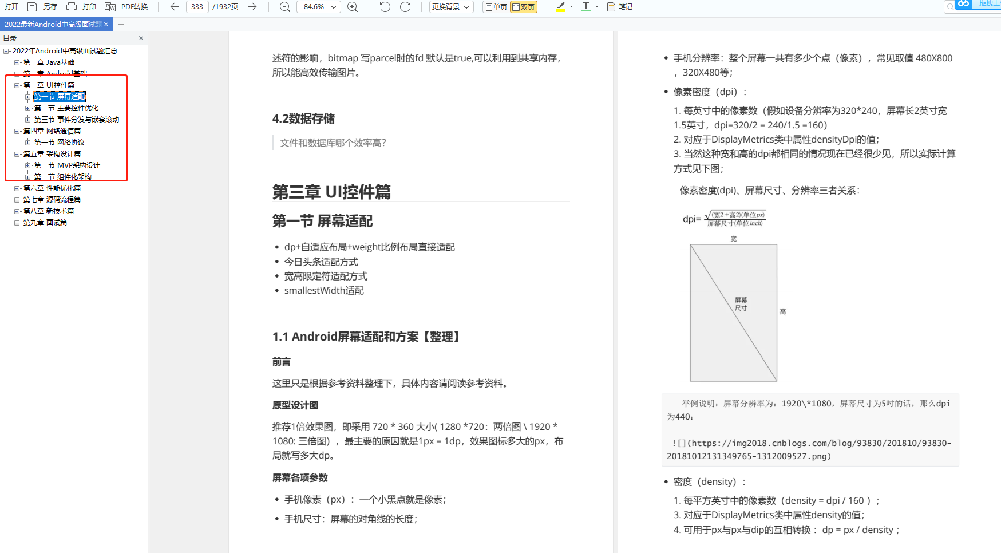Open the underline color dropdown arrow

coord(596,7)
